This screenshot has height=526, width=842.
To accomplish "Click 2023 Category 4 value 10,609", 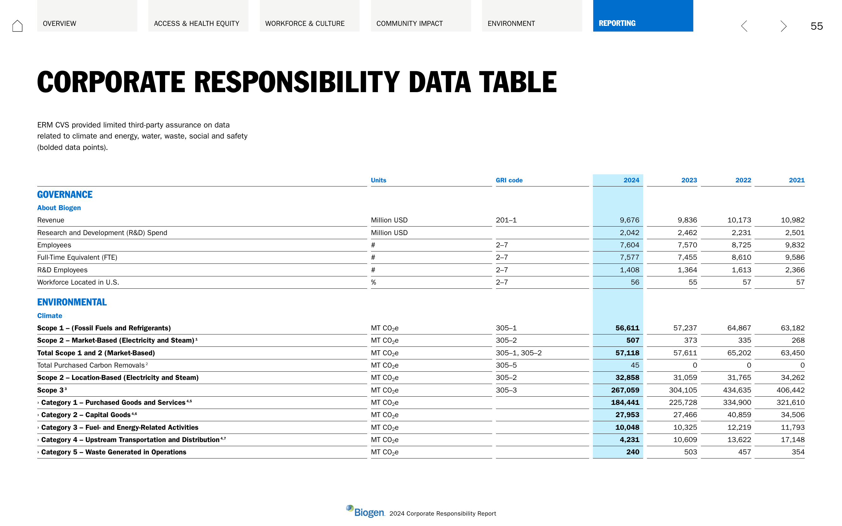I will point(685,440).
